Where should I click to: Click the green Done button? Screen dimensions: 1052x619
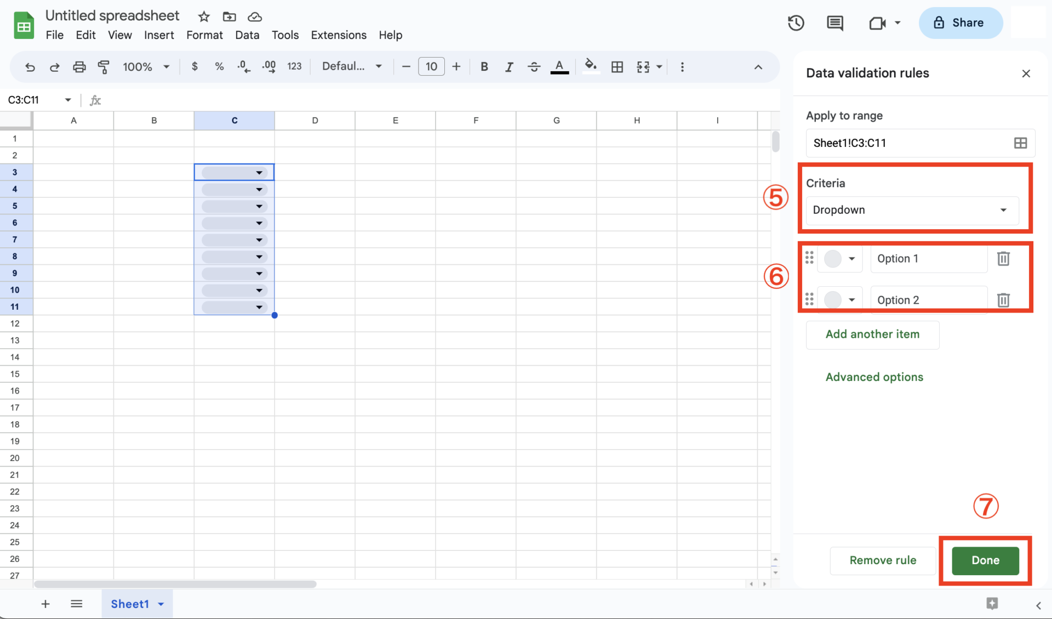pos(985,560)
